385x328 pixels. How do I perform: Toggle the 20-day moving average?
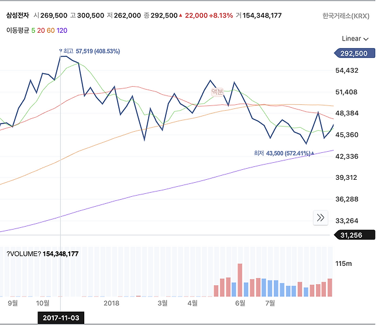tap(41, 30)
